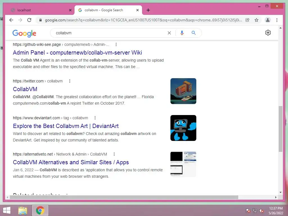Start voice search with the microphone
The width and height of the screenshot is (288, 216).
(x=182, y=33)
